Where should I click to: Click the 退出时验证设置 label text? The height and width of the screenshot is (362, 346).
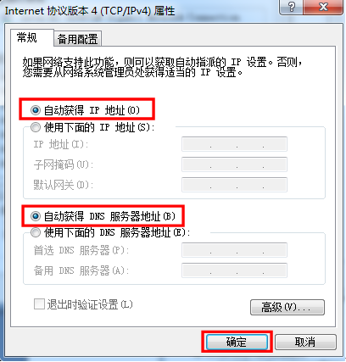tap(90, 304)
